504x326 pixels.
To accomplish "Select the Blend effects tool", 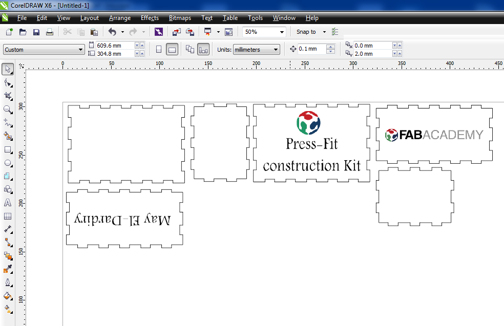I will [x=8, y=256].
